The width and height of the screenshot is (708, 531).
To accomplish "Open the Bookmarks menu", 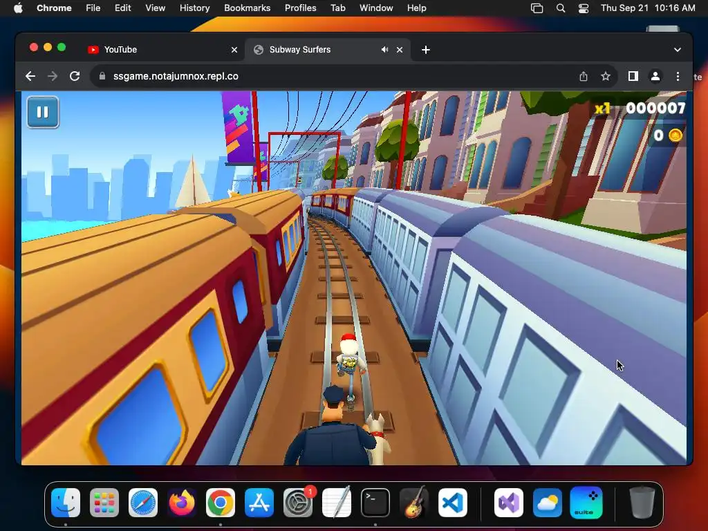I will [x=247, y=8].
